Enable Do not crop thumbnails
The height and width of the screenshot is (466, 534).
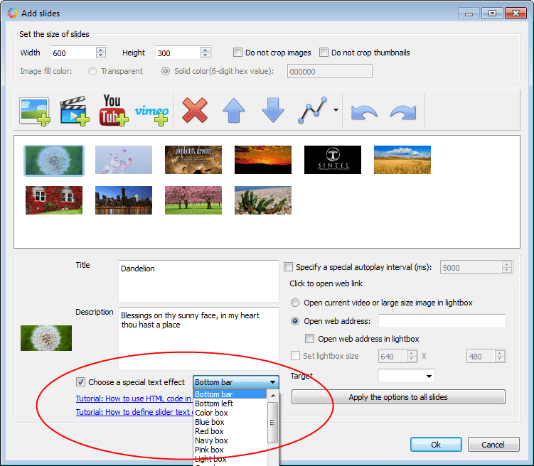pos(324,53)
